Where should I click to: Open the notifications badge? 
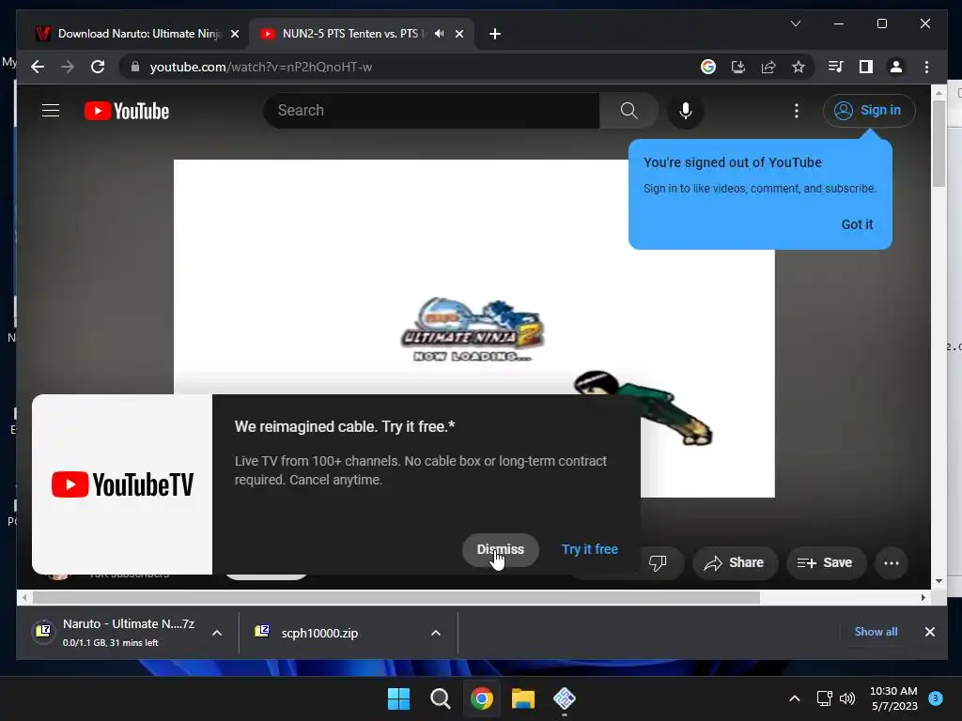(x=936, y=698)
